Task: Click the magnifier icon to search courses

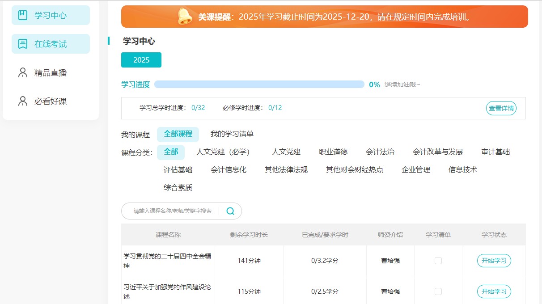Action: [230, 211]
